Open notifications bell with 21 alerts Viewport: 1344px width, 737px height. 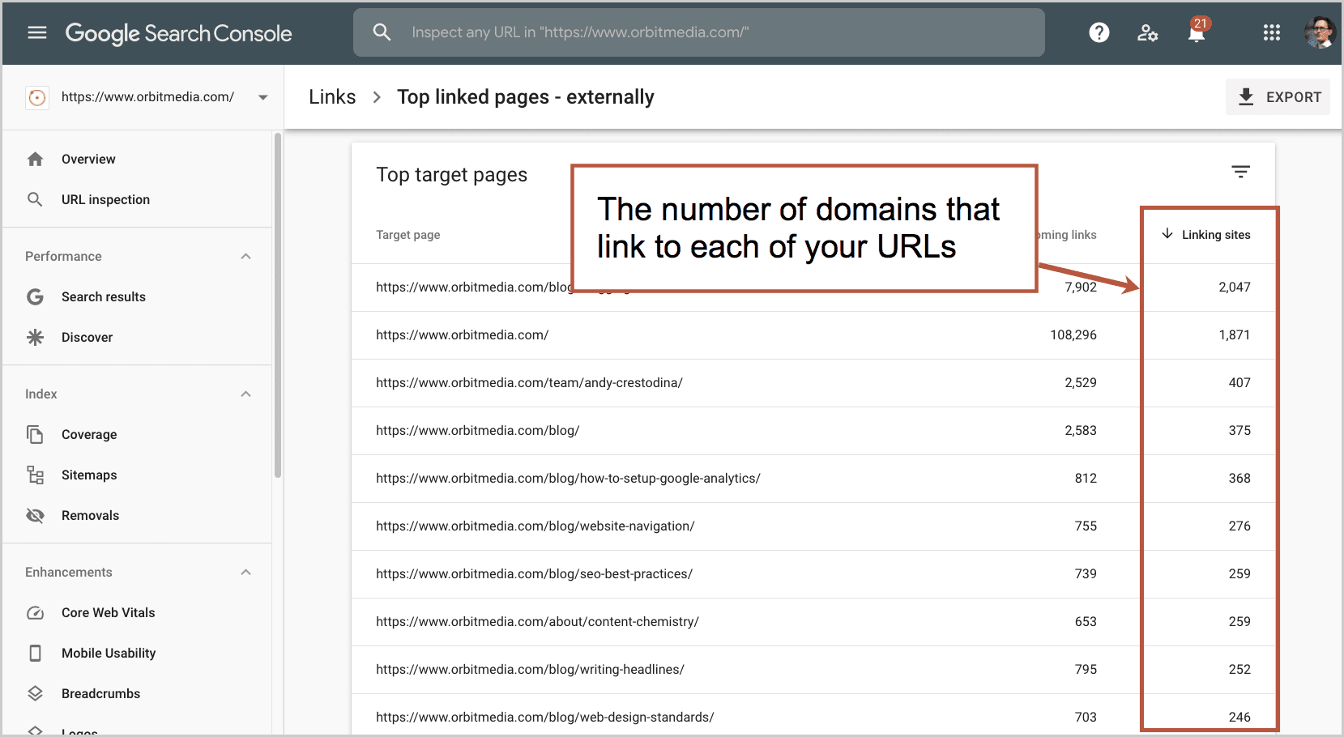tap(1197, 32)
